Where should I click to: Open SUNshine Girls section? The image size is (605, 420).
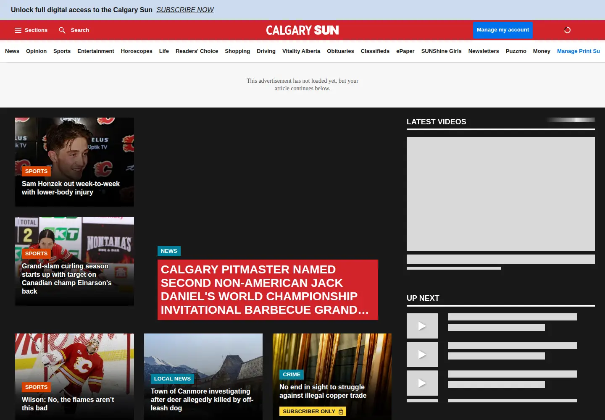(441, 51)
